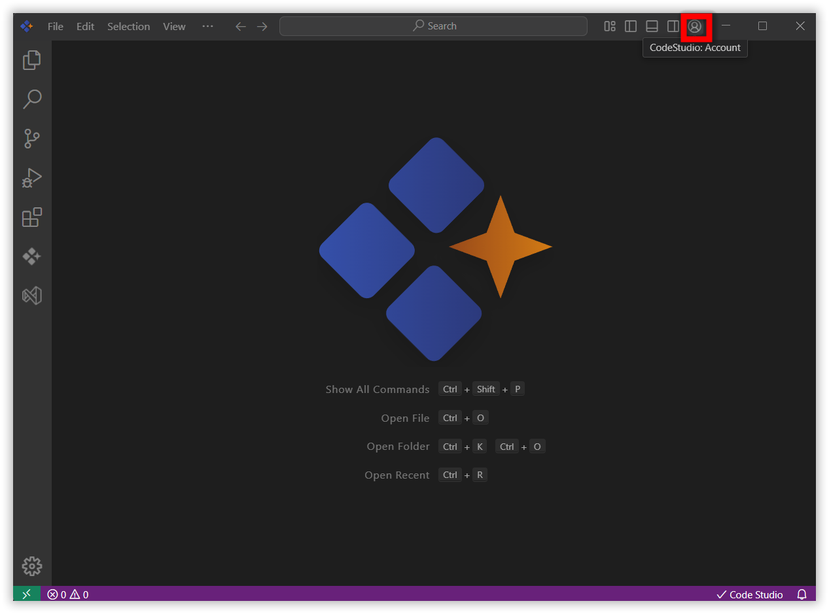Image resolution: width=829 pixels, height=614 pixels.
Task: Open the Selection menu
Action: click(x=128, y=26)
